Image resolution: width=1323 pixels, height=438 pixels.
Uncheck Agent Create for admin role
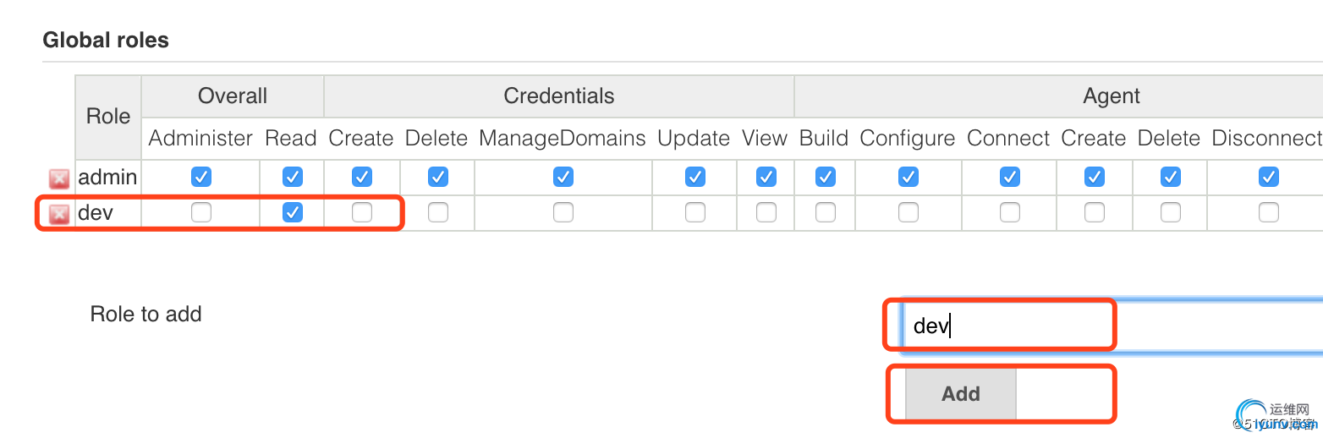pos(1094,177)
